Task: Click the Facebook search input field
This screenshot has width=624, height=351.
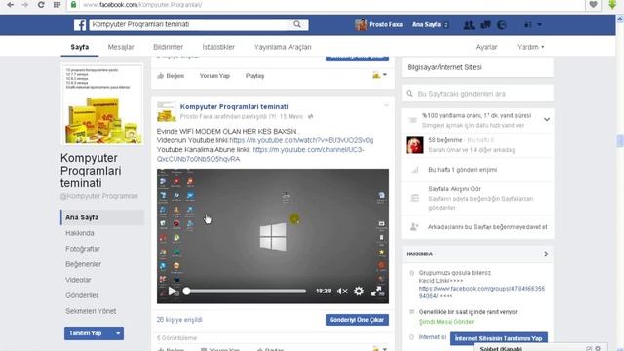Action: (x=189, y=24)
